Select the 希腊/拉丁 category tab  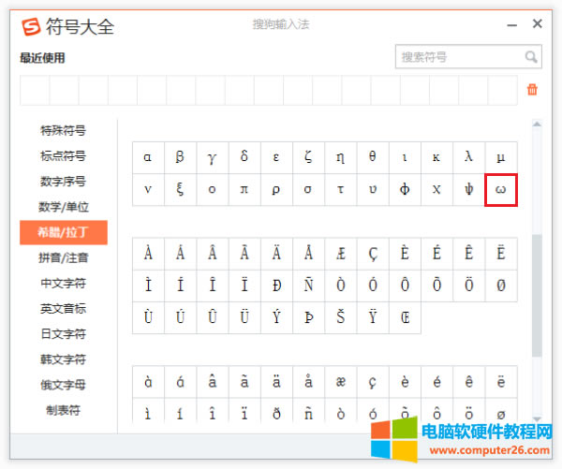(64, 232)
